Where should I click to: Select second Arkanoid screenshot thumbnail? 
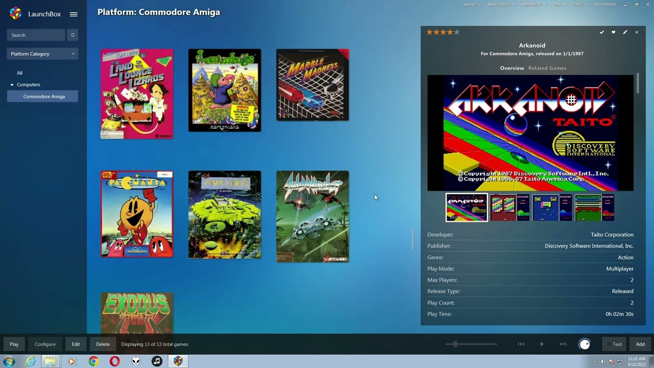510,208
